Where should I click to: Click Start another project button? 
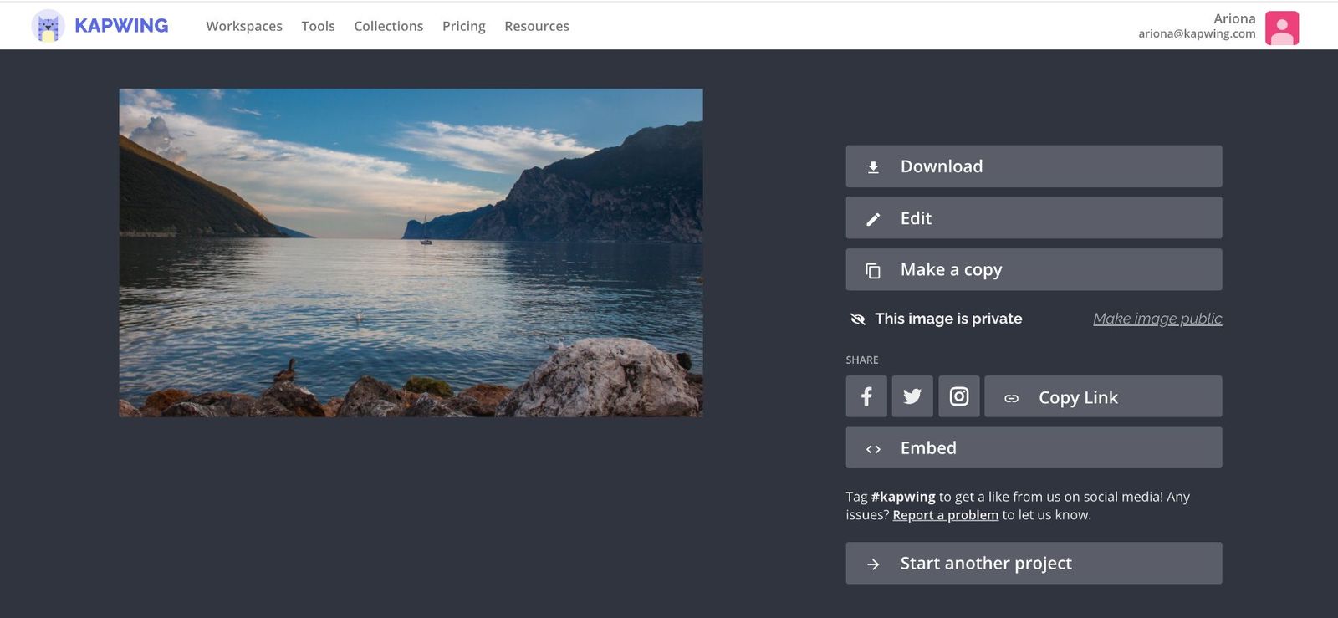pyautogui.click(x=1034, y=564)
